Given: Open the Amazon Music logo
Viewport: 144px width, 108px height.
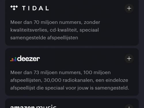Looking at the screenshot, I should (x=33, y=106).
